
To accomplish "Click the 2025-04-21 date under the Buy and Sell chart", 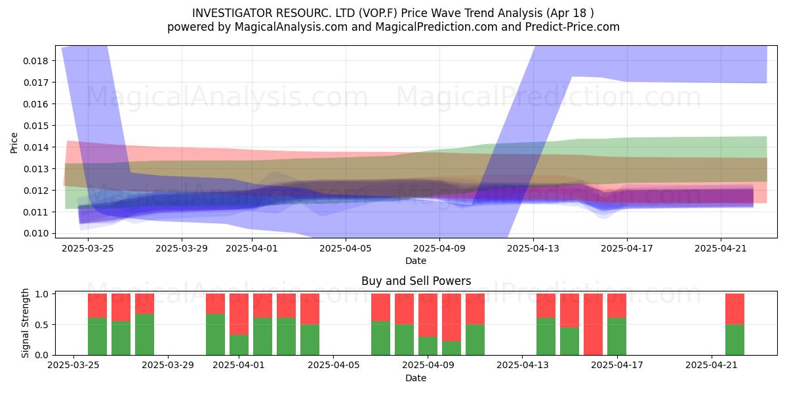I will (x=711, y=366).
